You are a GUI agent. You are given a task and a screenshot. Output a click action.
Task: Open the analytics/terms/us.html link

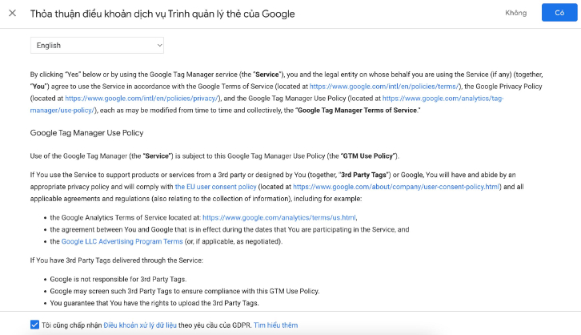(279, 217)
